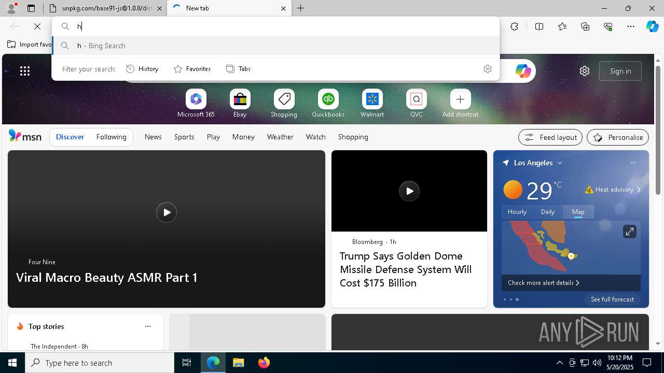Open Firefox from the taskbar
The image size is (664, 373).
[x=264, y=363]
